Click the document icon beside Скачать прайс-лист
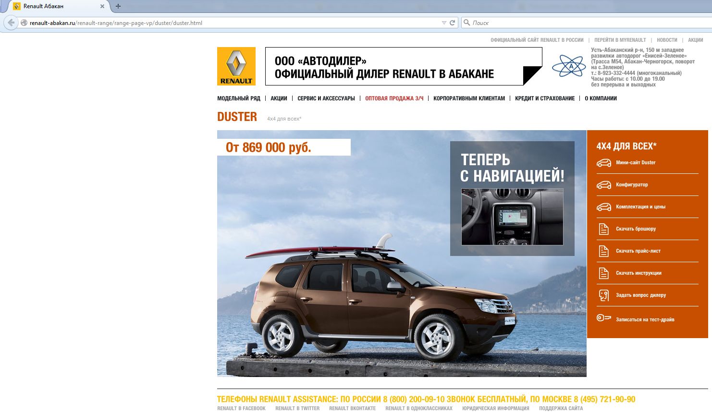This screenshot has height=414, width=712. tap(604, 251)
